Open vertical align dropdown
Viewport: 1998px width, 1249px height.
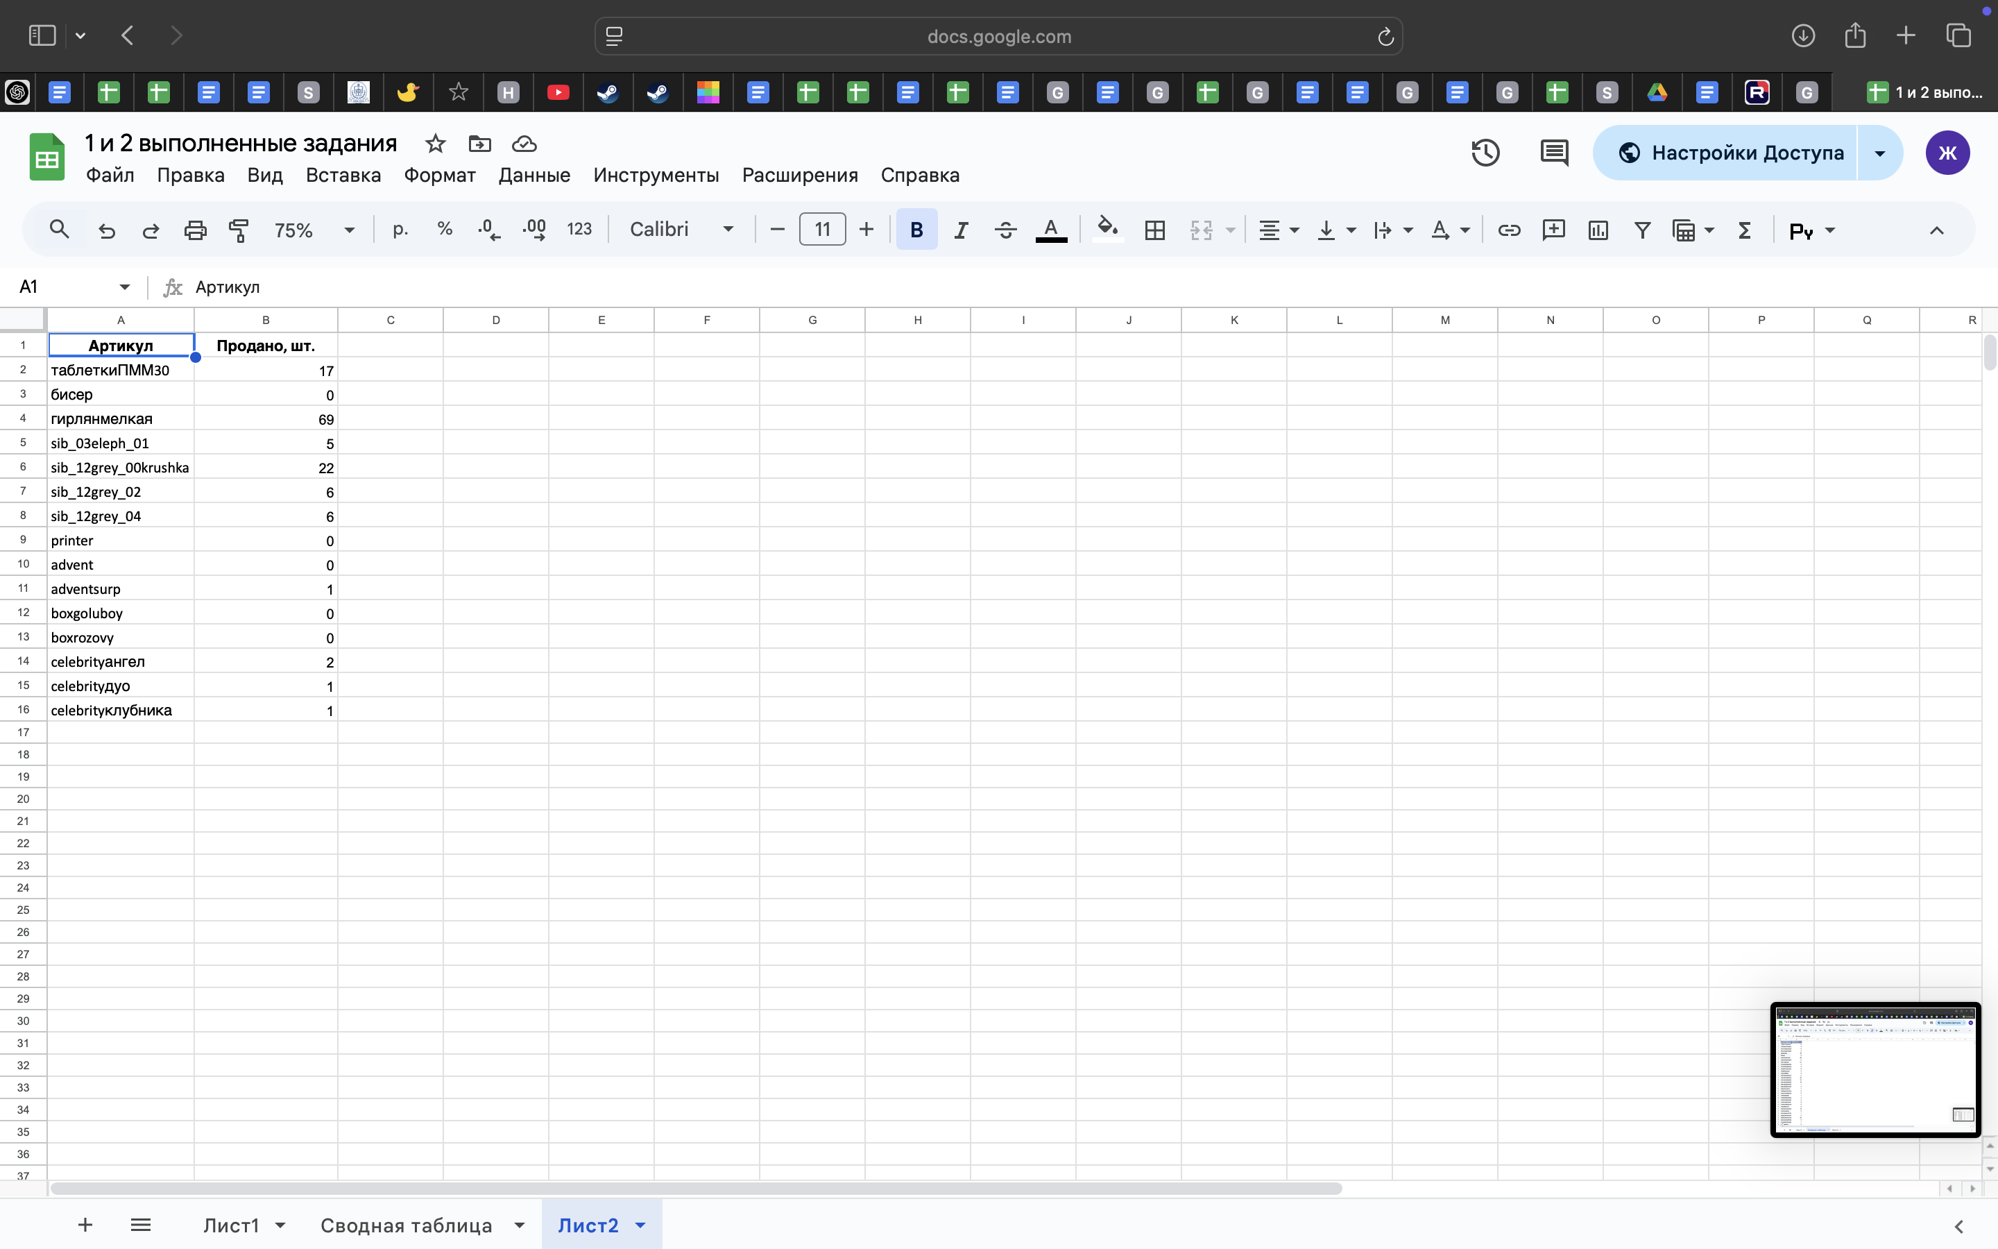click(1336, 230)
